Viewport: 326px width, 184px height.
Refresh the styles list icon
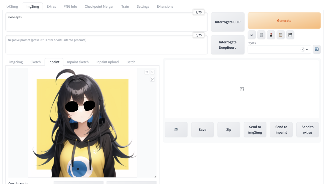[317, 49]
